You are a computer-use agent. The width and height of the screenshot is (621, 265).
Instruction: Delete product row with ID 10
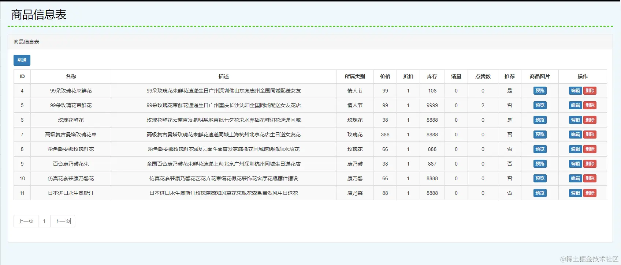click(590, 178)
